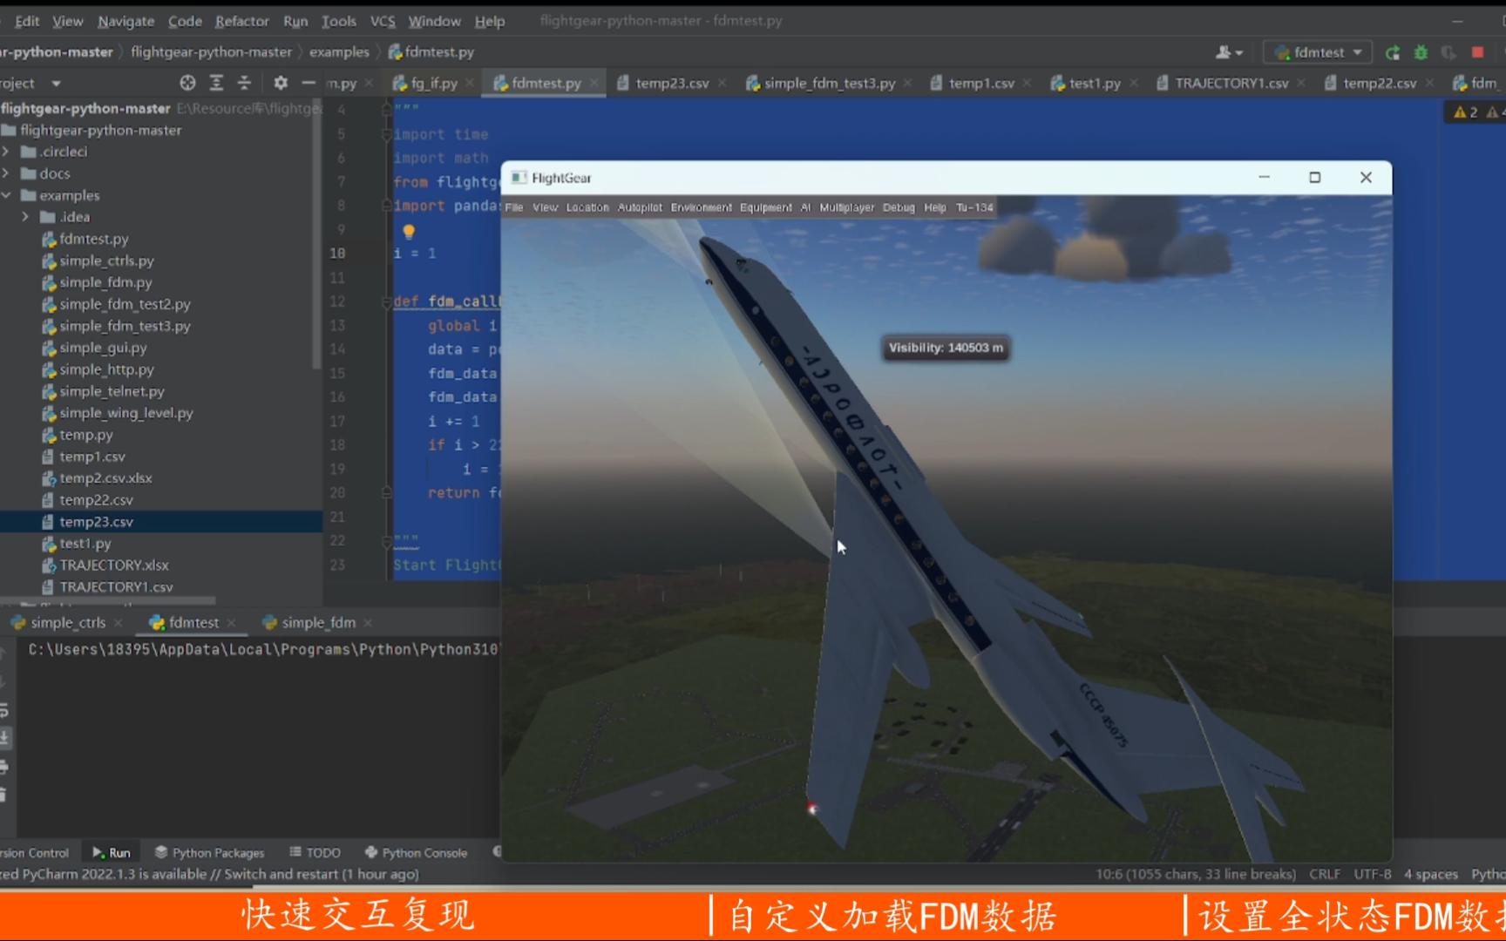Open the Python Packages tool window
The image size is (1506, 941).
coord(209,852)
